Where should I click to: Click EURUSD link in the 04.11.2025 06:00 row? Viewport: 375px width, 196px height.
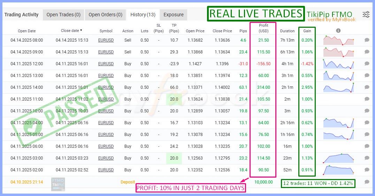(x=106, y=146)
